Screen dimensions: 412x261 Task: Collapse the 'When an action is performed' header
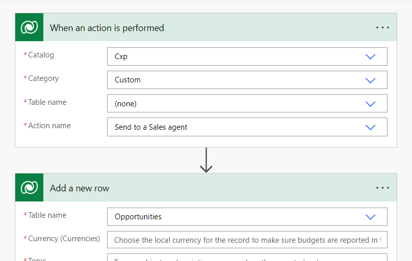(x=204, y=27)
